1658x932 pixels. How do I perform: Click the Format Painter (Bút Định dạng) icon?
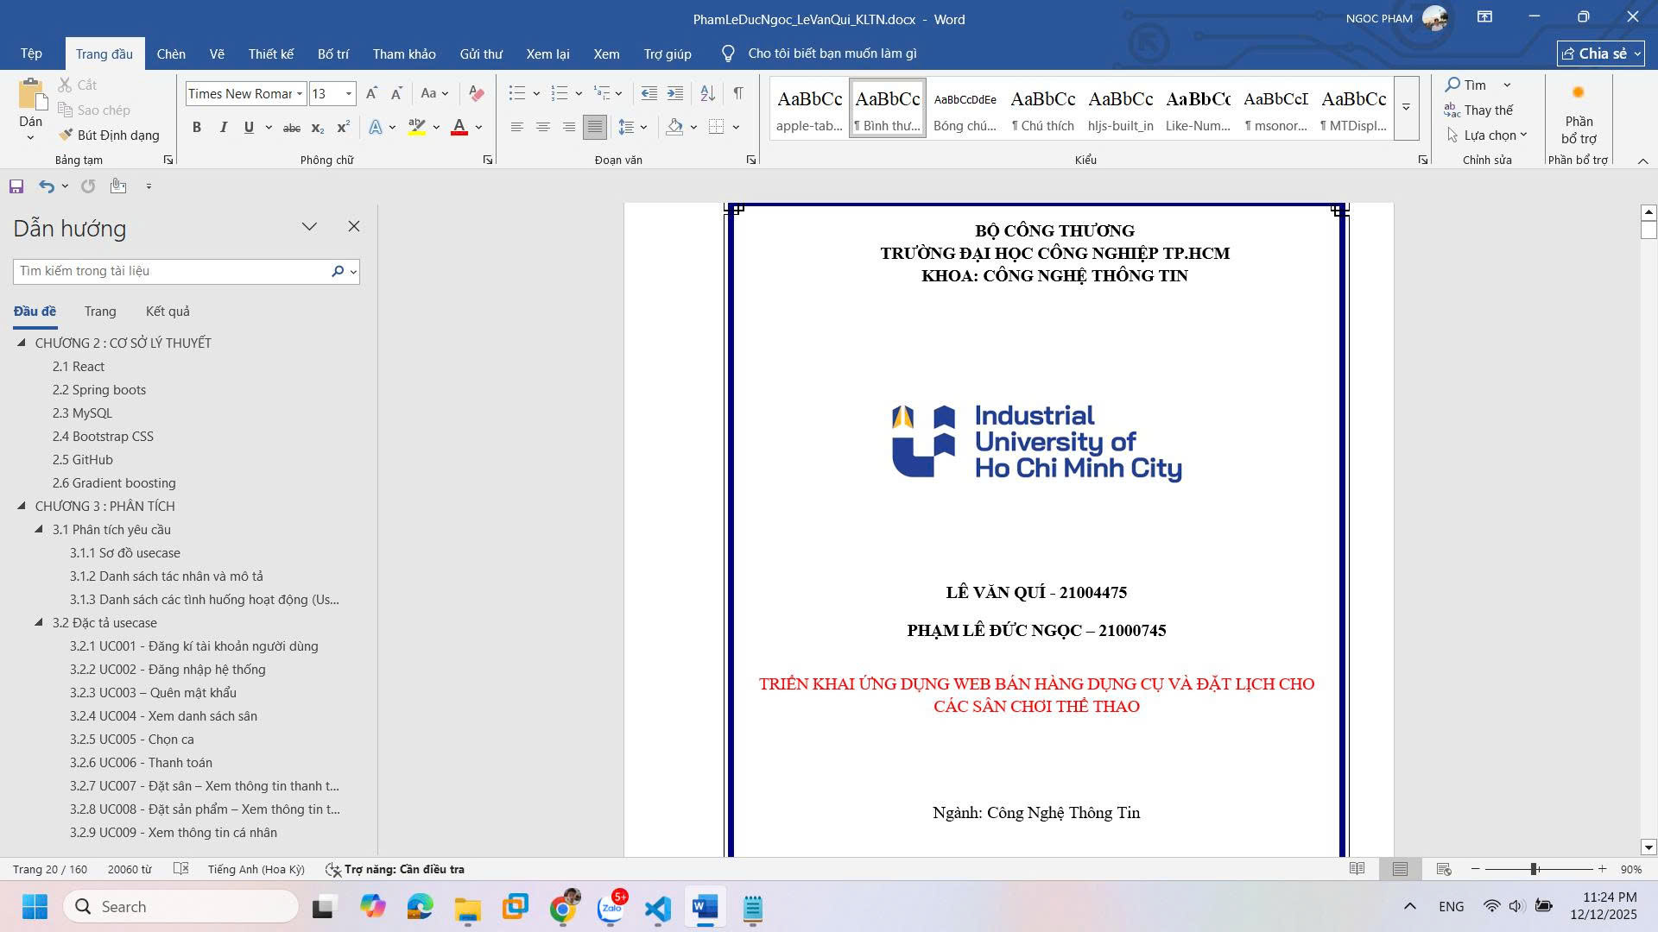[66, 135]
